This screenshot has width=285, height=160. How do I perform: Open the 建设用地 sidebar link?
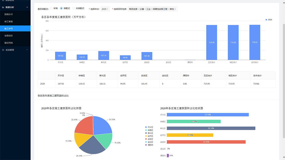(9, 43)
